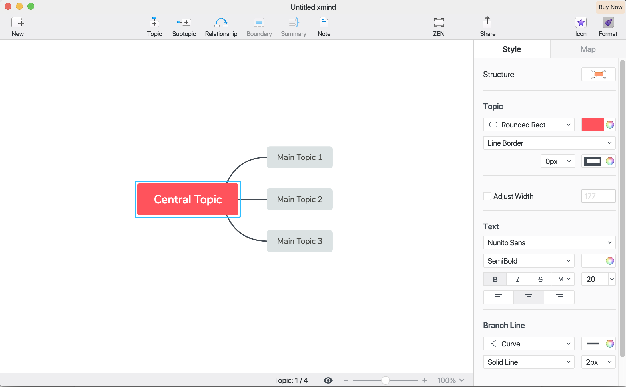Select the Central Topic node
Viewport: 626px width, 387px height.
click(x=188, y=199)
